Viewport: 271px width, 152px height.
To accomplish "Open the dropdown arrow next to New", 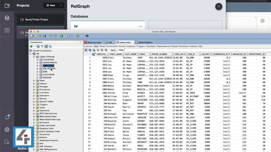I will [61, 5].
